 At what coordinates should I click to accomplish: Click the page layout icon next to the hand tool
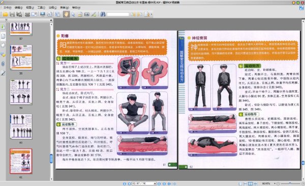coord(58,14)
